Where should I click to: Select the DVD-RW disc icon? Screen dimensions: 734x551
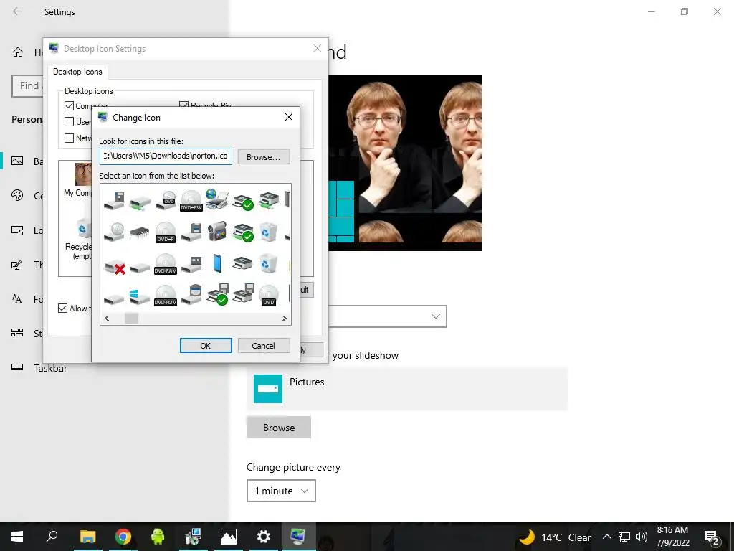[191, 201]
